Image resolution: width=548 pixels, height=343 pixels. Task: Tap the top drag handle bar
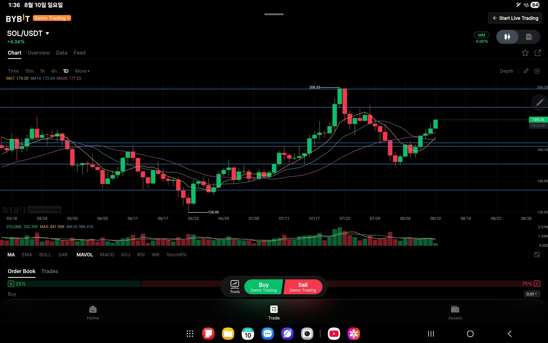pos(274,14)
